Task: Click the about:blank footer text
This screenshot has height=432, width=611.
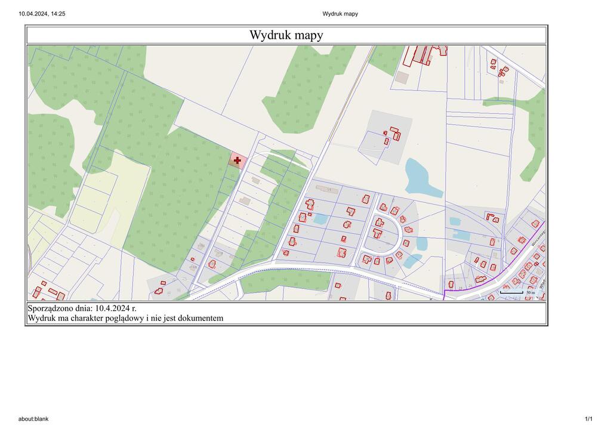Action: 33,419
